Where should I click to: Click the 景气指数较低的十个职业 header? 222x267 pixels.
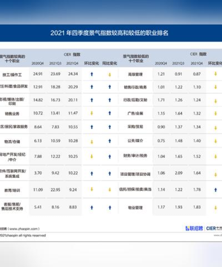pos(136,58)
